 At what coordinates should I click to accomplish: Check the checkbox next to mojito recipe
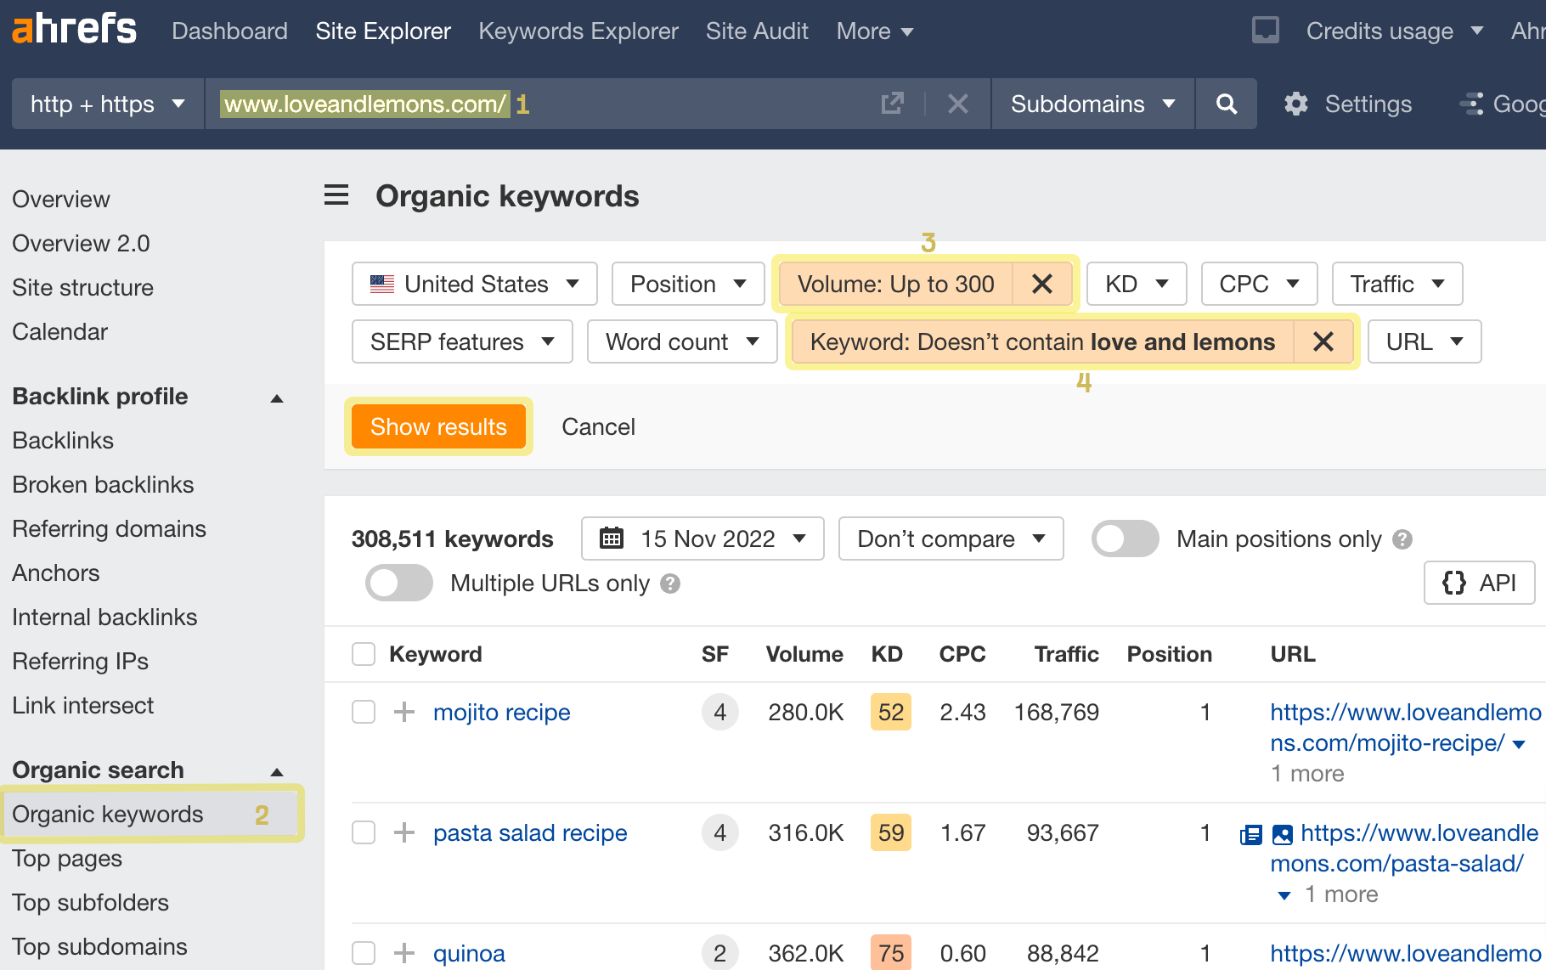[x=364, y=712]
